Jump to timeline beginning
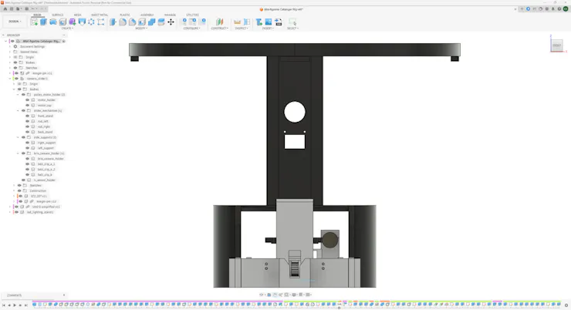Viewport: 571px width, 310px height. tap(4, 305)
